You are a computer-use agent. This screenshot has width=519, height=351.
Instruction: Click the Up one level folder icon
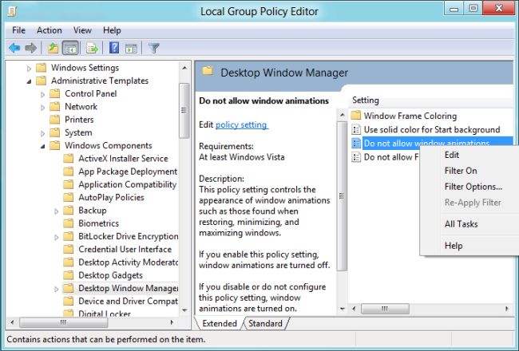(x=53, y=49)
